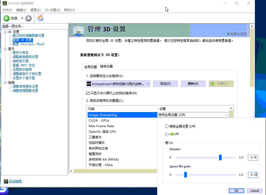Viewport: 266px width, 195px height.
Task: Collapse the 视频 tree node
Action: (5, 83)
